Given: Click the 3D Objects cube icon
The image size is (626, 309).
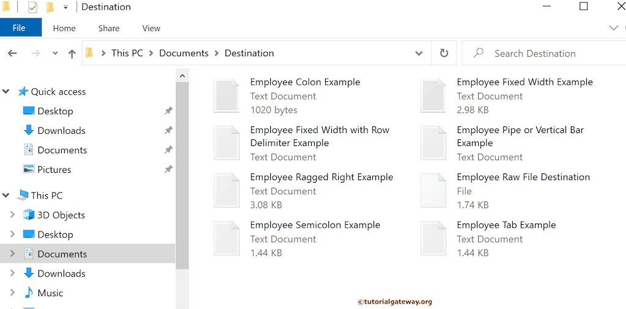Looking at the screenshot, I should click(29, 215).
